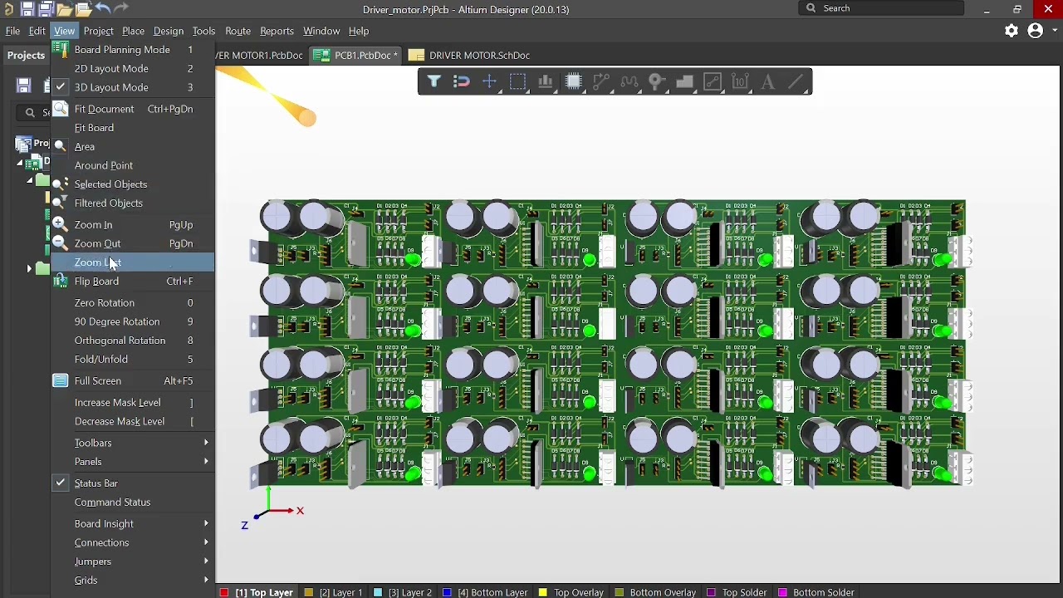1063x598 pixels.
Task: Click Full Screen menu entry
Action: point(133,381)
